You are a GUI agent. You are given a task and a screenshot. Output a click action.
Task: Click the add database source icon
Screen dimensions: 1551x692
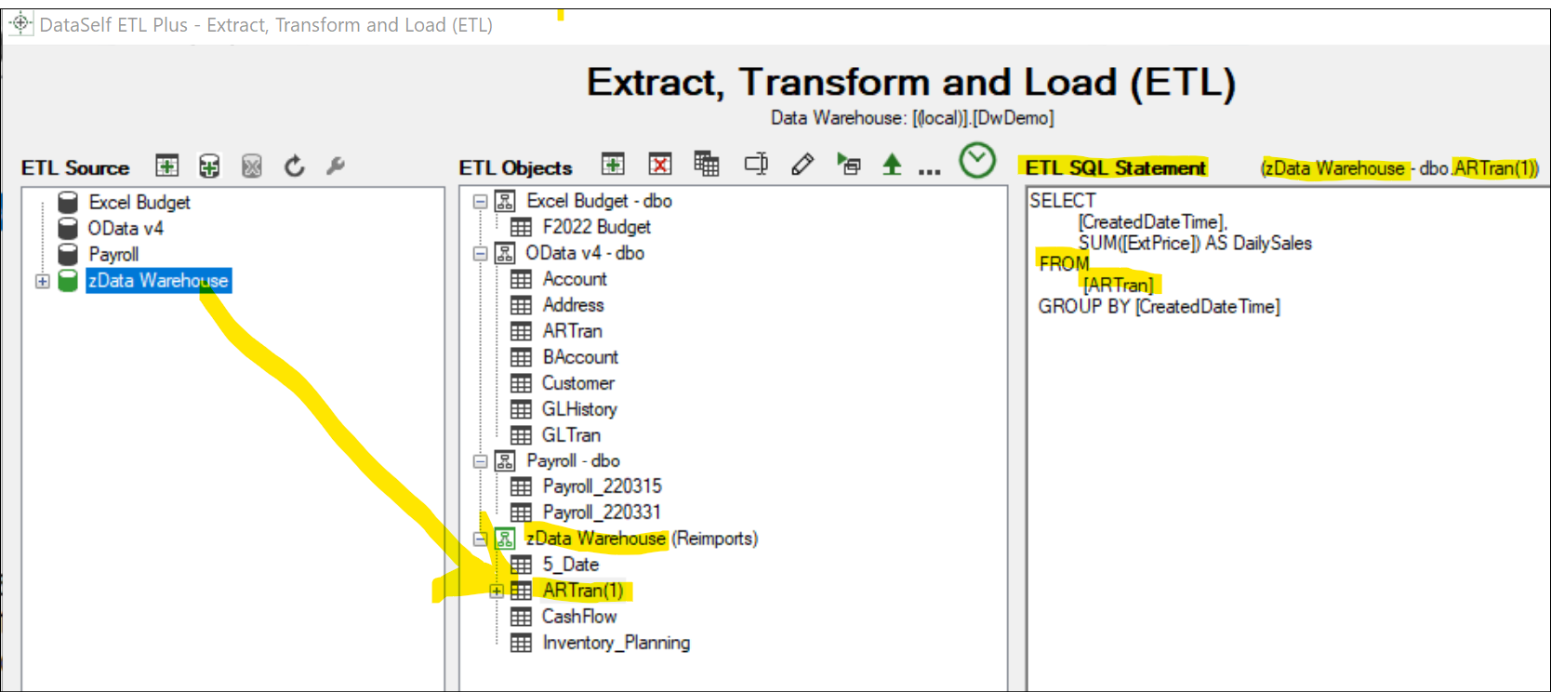point(209,166)
